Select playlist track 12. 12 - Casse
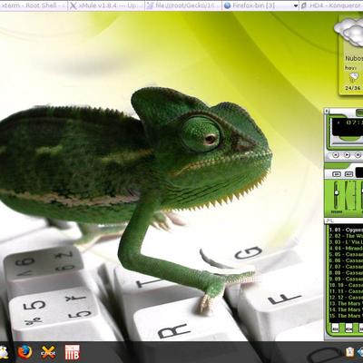The height and width of the screenshot is (363, 363). click(346, 298)
